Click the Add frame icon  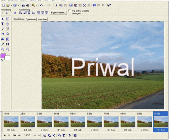pos(45,135)
